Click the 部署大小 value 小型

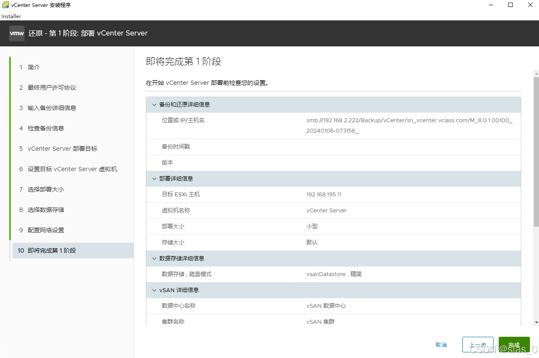click(312, 227)
